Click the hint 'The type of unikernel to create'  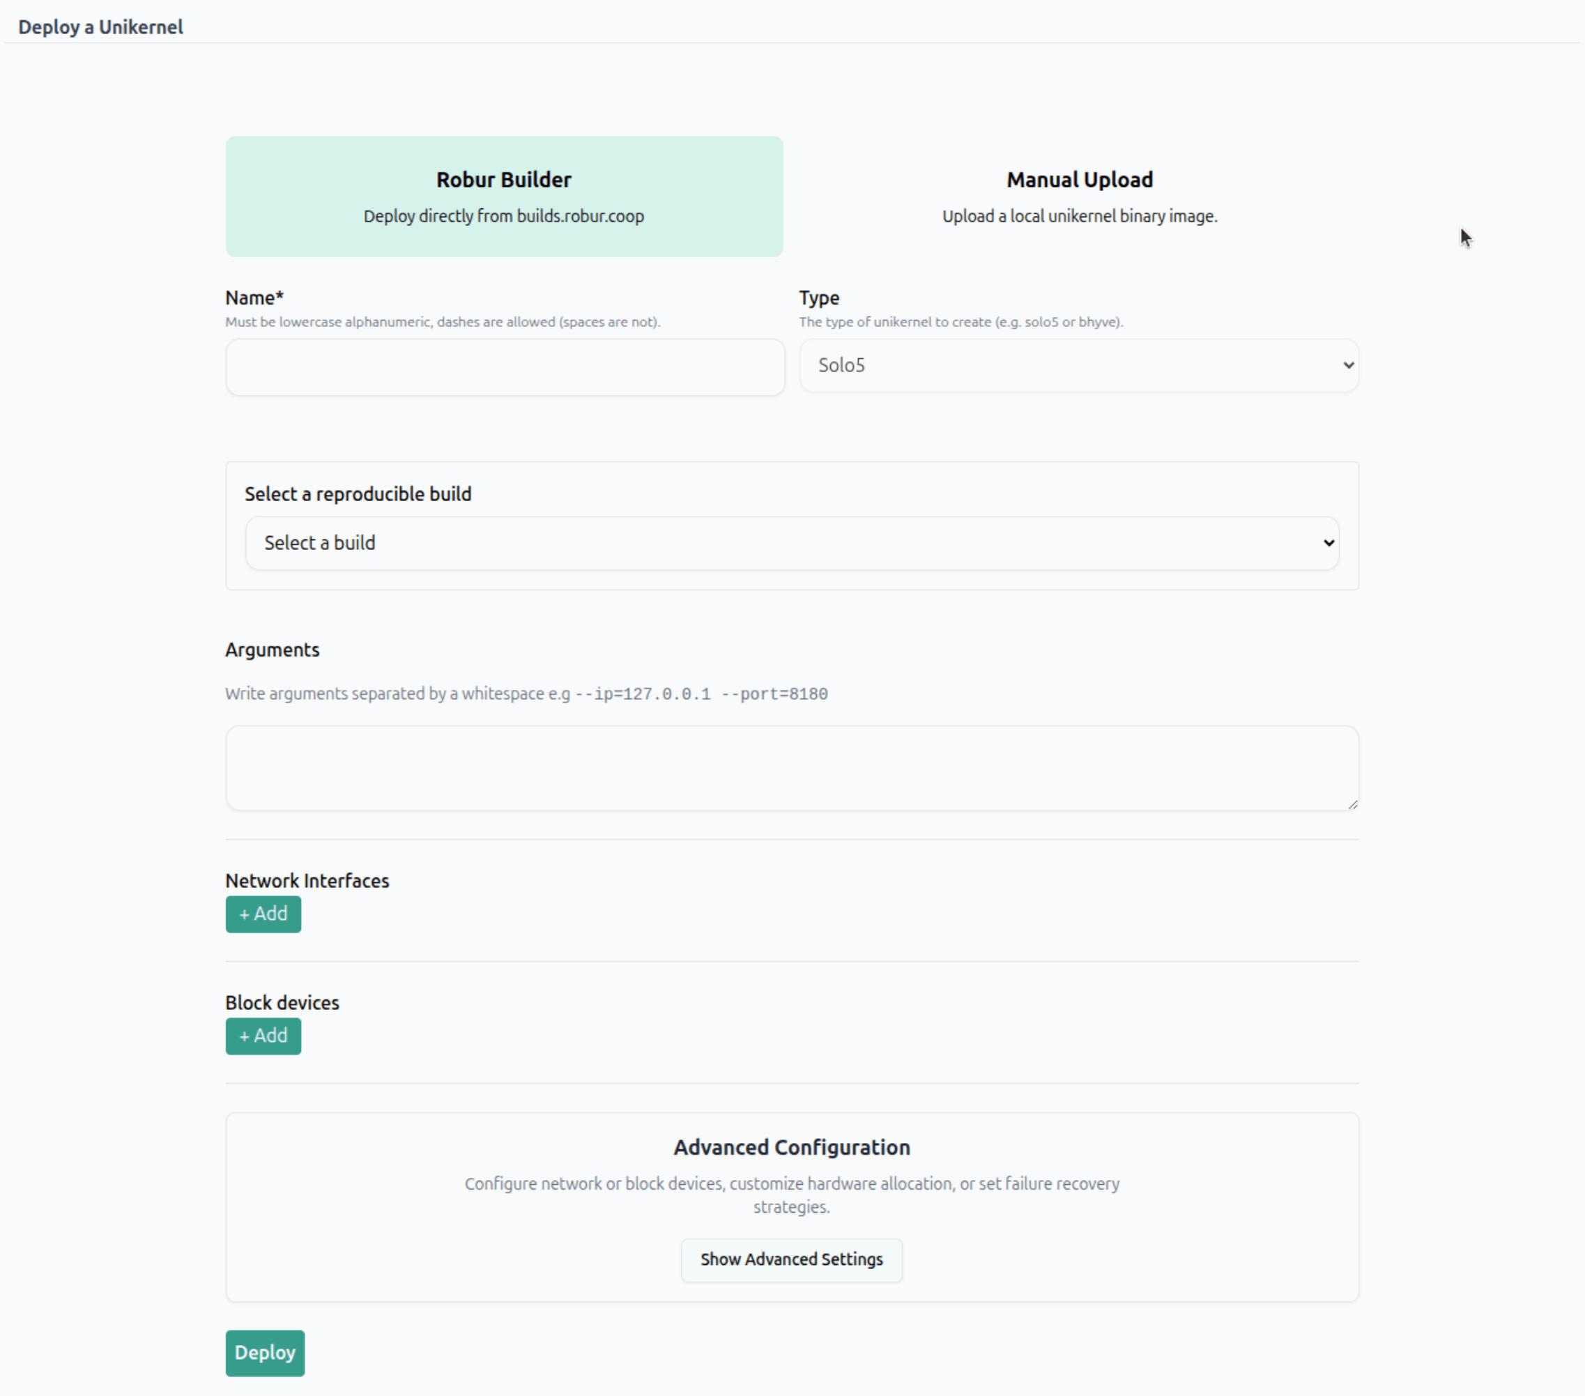[960, 322]
